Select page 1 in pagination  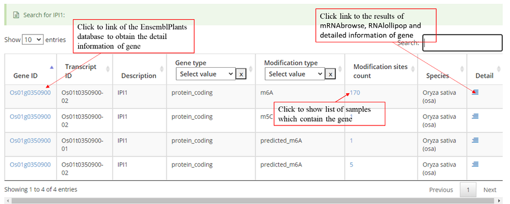pyautogui.click(x=468, y=190)
